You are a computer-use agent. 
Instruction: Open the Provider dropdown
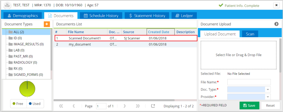pyautogui.click(x=268, y=97)
